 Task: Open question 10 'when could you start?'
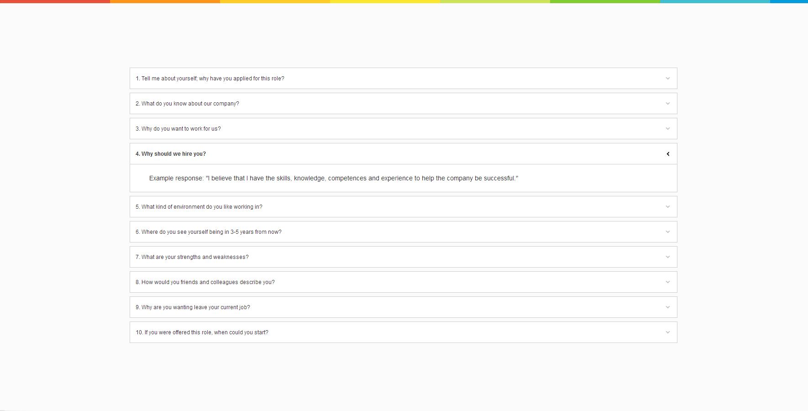pyautogui.click(x=403, y=332)
